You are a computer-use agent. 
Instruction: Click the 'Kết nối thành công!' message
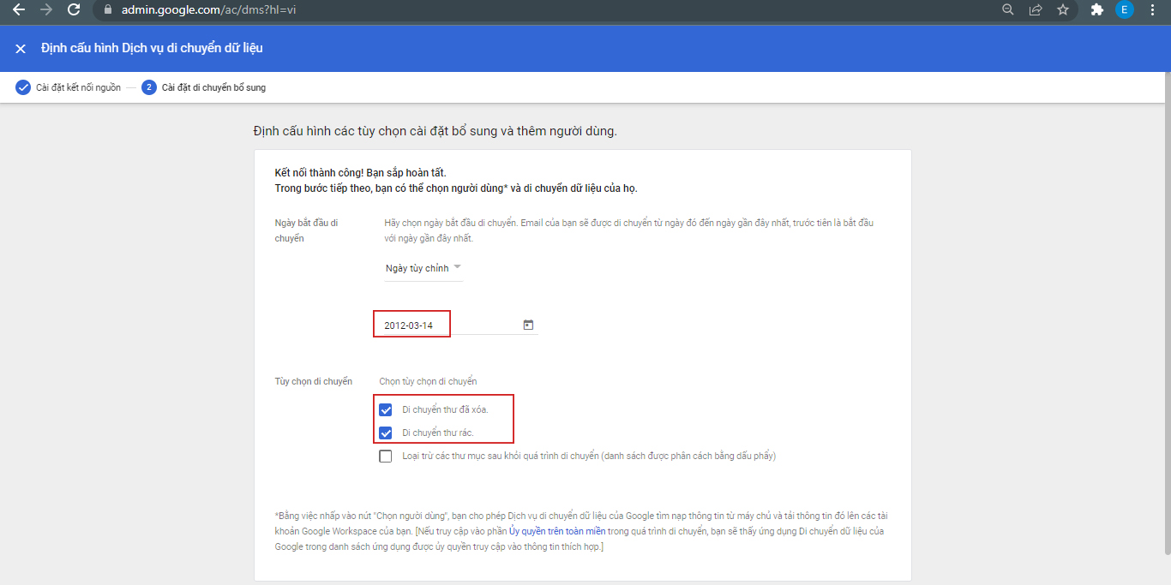[x=360, y=173]
